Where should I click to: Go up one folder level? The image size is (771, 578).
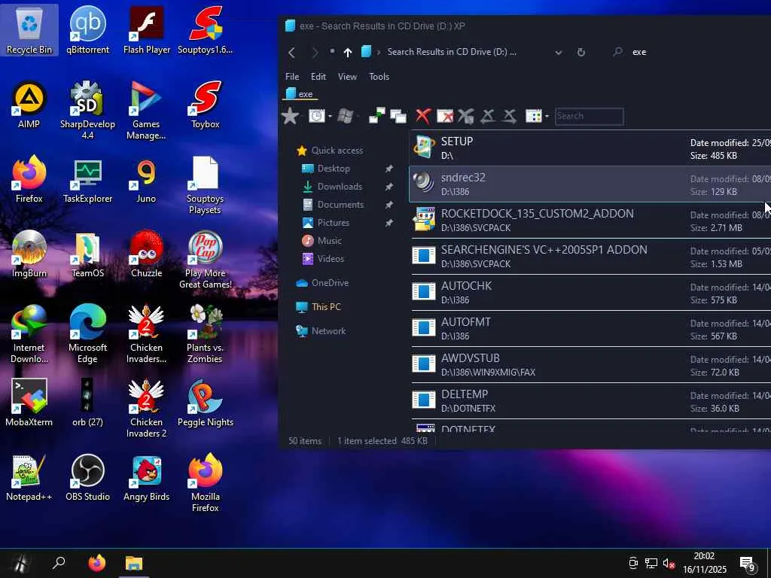[x=348, y=52]
